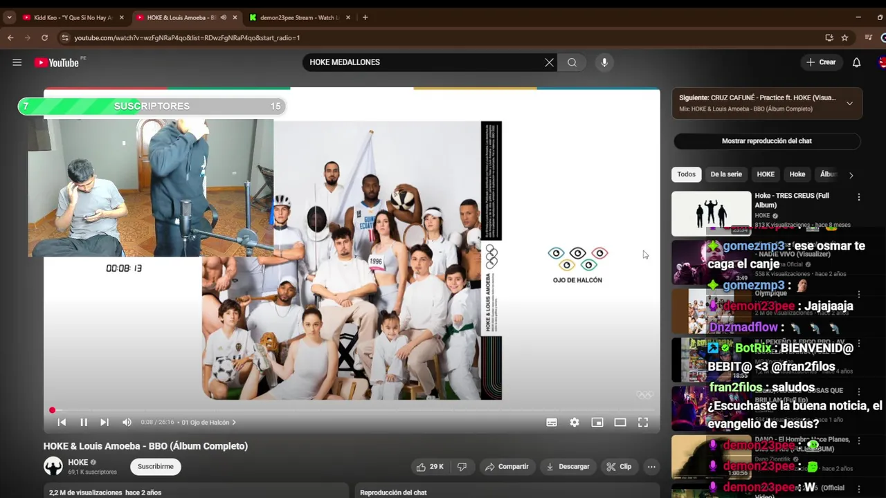This screenshot has width=886, height=498.
Task: Open the player settings gear
Action: 575,422
